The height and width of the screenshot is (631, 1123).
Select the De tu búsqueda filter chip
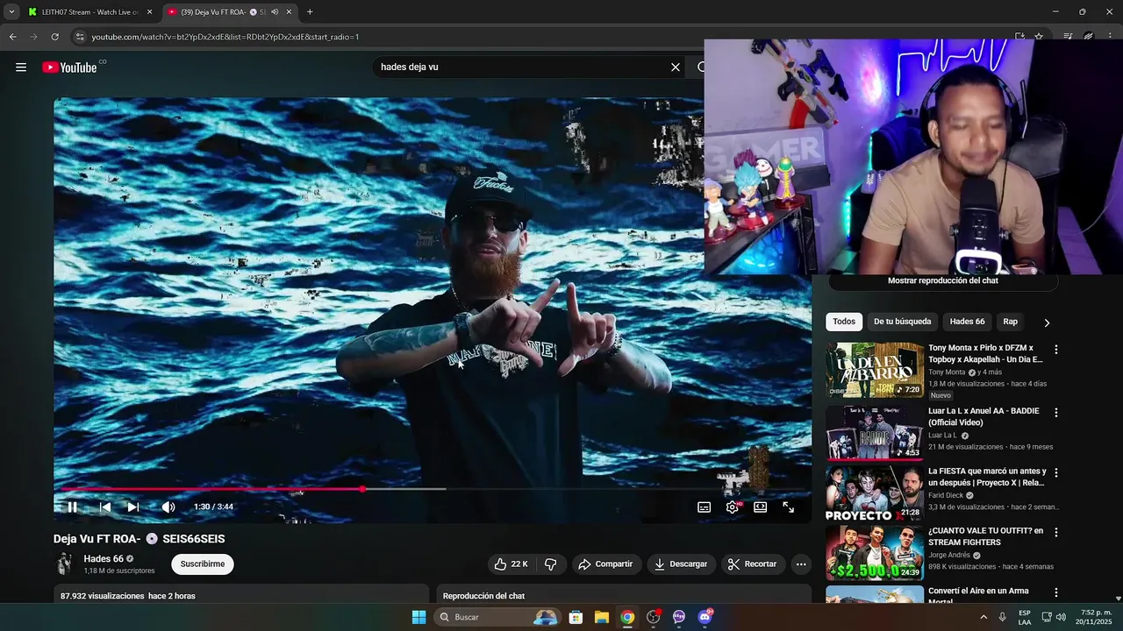pyautogui.click(x=902, y=322)
